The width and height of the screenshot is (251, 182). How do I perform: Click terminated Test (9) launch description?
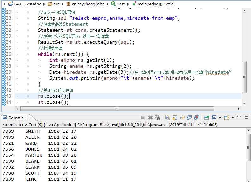[110, 124]
